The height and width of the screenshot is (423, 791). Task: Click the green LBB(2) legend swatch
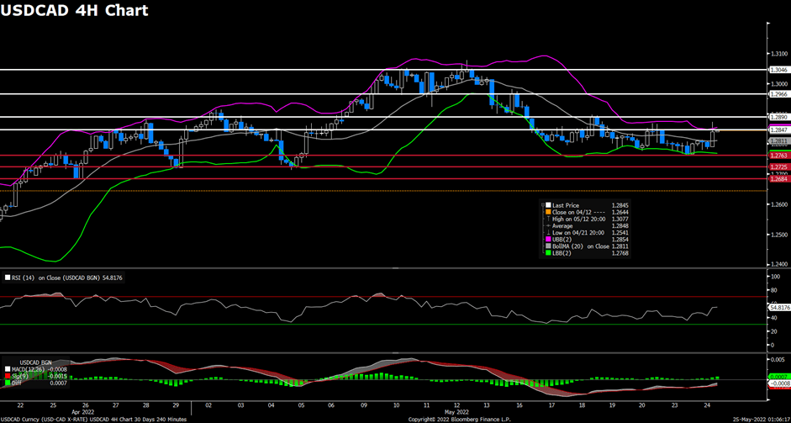548,253
